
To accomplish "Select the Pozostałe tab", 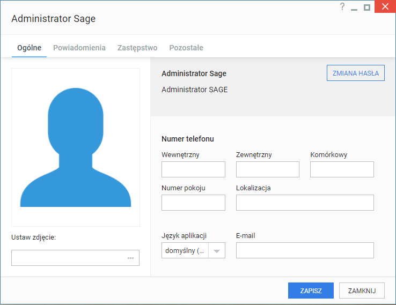I will [186, 48].
